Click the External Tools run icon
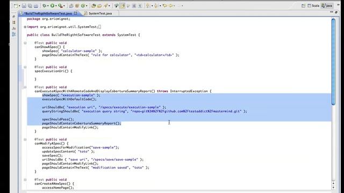The width and height of the screenshot is (344, 193). (x=60, y=6)
